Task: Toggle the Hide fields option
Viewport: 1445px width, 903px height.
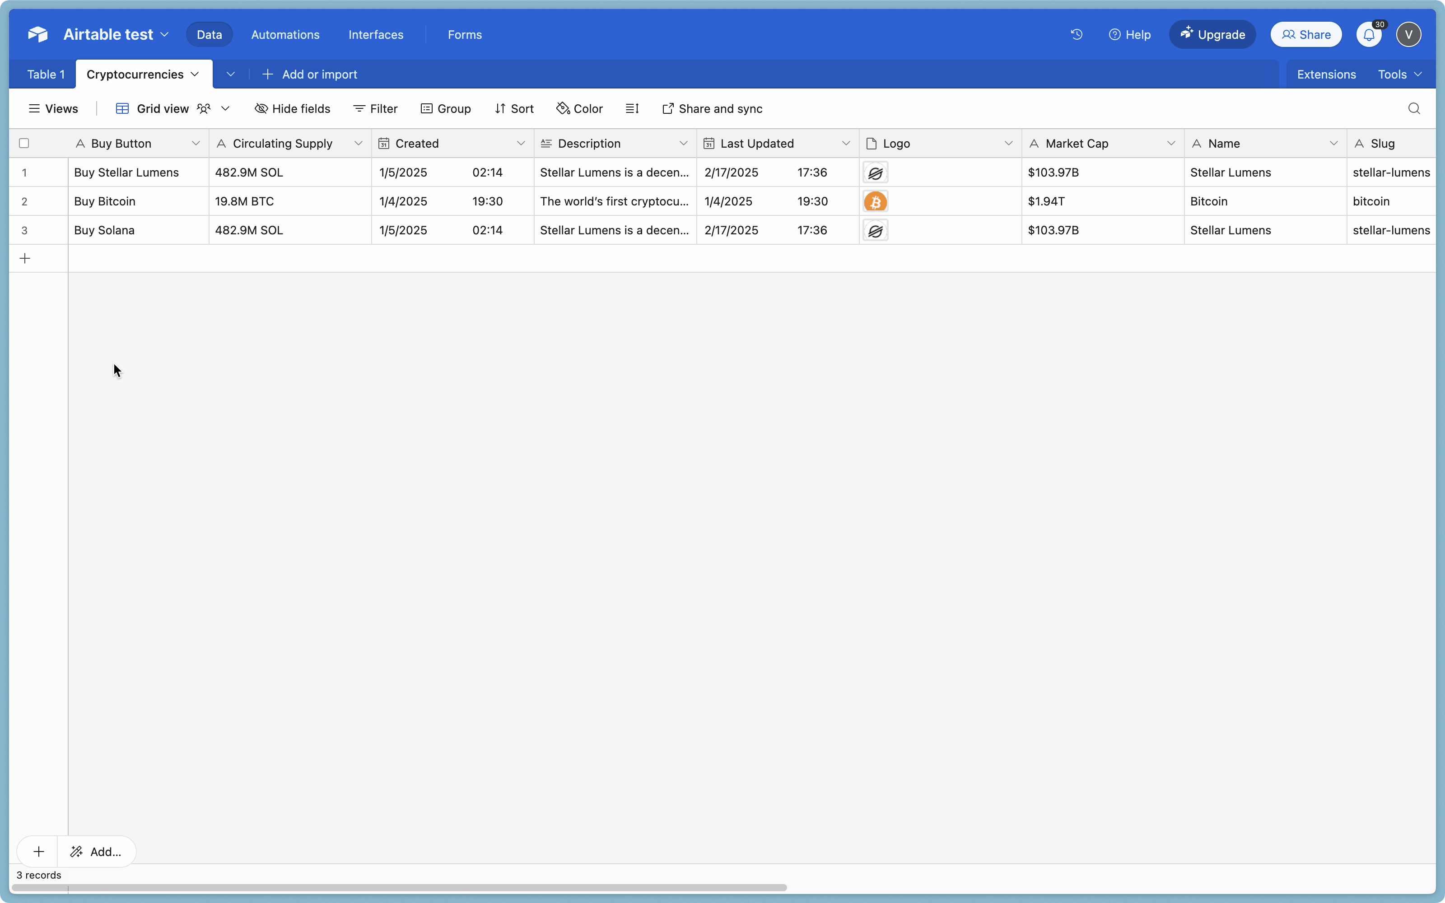Action: pyautogui.click(x=293, y=109)
